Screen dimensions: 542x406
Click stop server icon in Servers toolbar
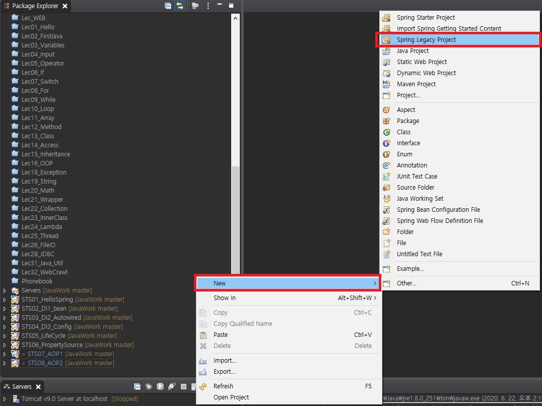(x=183, y=386)
